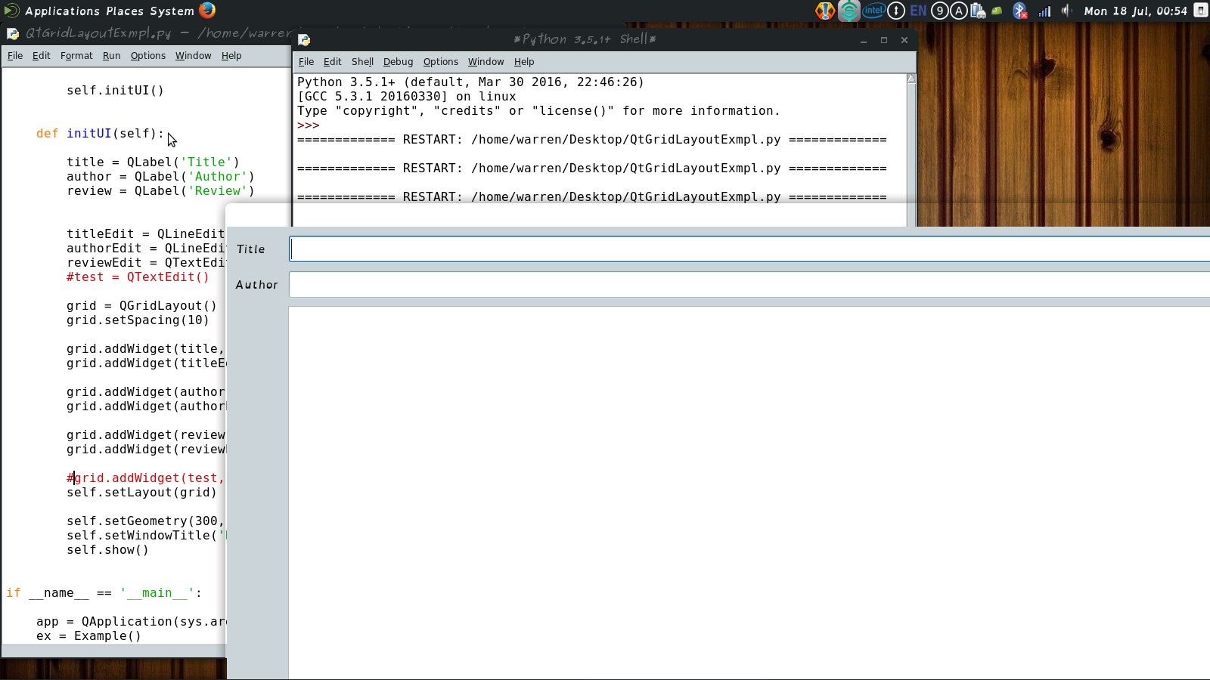Click the Intel graphics tray icon
1210x680 pixels.
pyautogui.click(x=873, y=11)
